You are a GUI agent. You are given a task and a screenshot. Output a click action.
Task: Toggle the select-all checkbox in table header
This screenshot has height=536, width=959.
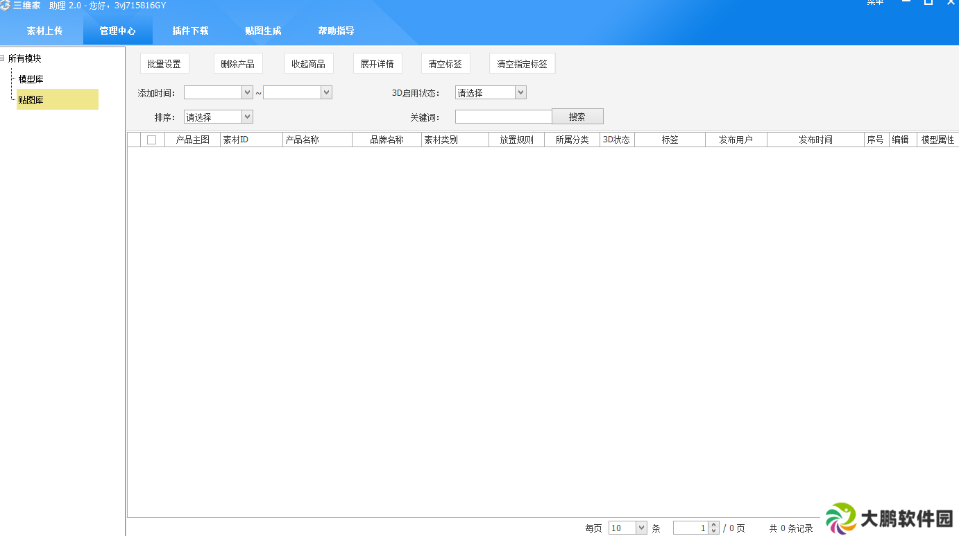(152, 140)
